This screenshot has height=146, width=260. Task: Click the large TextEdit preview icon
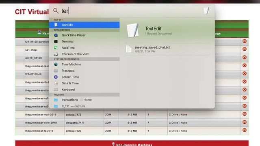(132, 30)
